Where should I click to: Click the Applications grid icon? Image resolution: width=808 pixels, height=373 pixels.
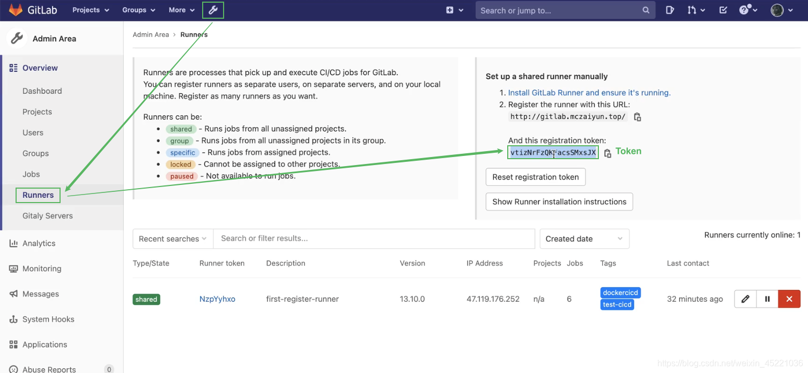pos(13,345)
